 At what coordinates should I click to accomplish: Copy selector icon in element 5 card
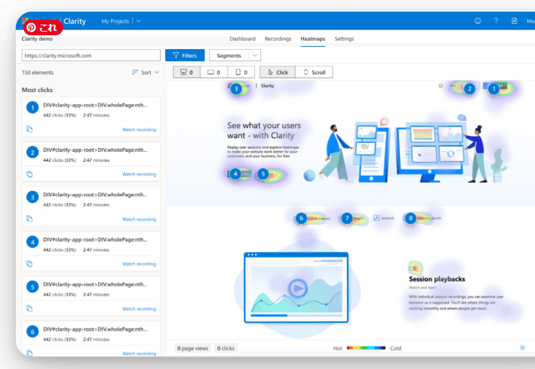coord(30,308)
